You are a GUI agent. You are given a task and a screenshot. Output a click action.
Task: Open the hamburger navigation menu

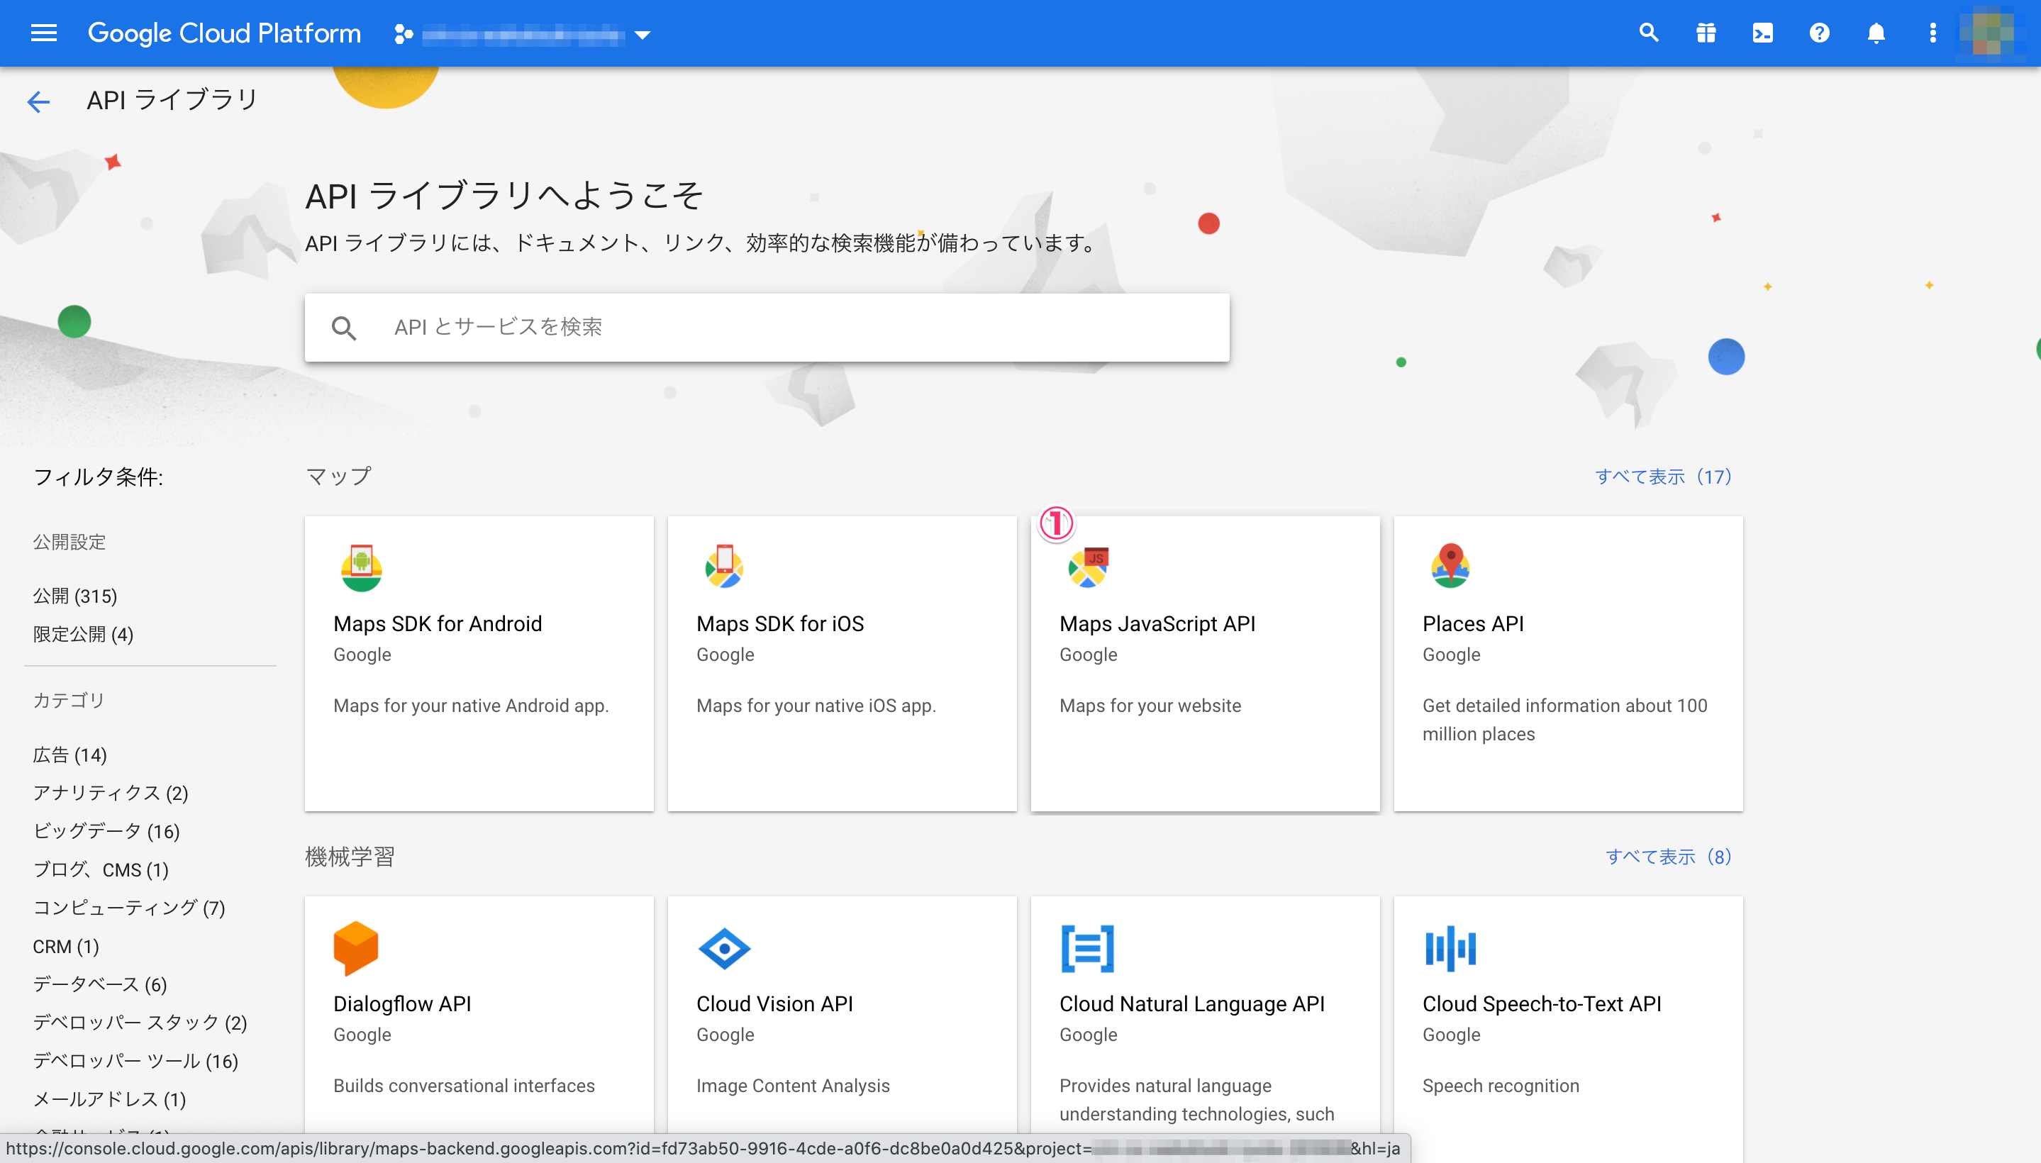click(44, 33)
